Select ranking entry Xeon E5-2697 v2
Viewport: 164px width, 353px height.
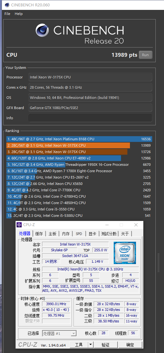point(79,177)
